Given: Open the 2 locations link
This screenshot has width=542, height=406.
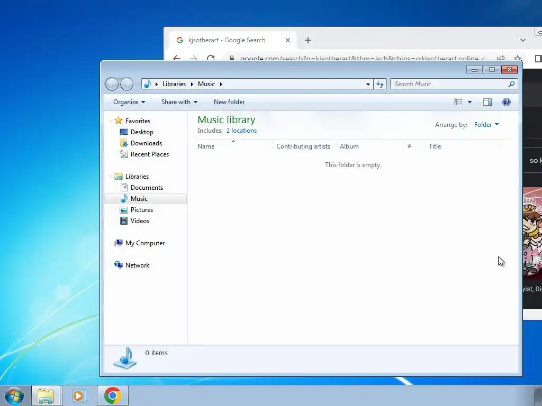Looking at the screenshot, I should tap(241, 131).
